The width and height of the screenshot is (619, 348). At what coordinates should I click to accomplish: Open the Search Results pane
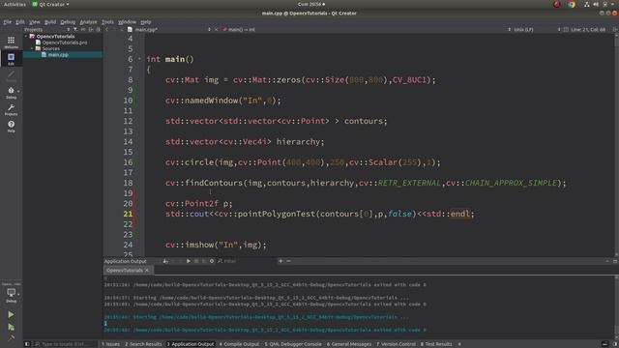pyautogui.click(x=143, y=344)
